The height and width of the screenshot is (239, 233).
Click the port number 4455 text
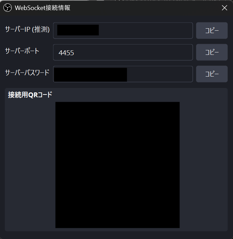(66, 53)
